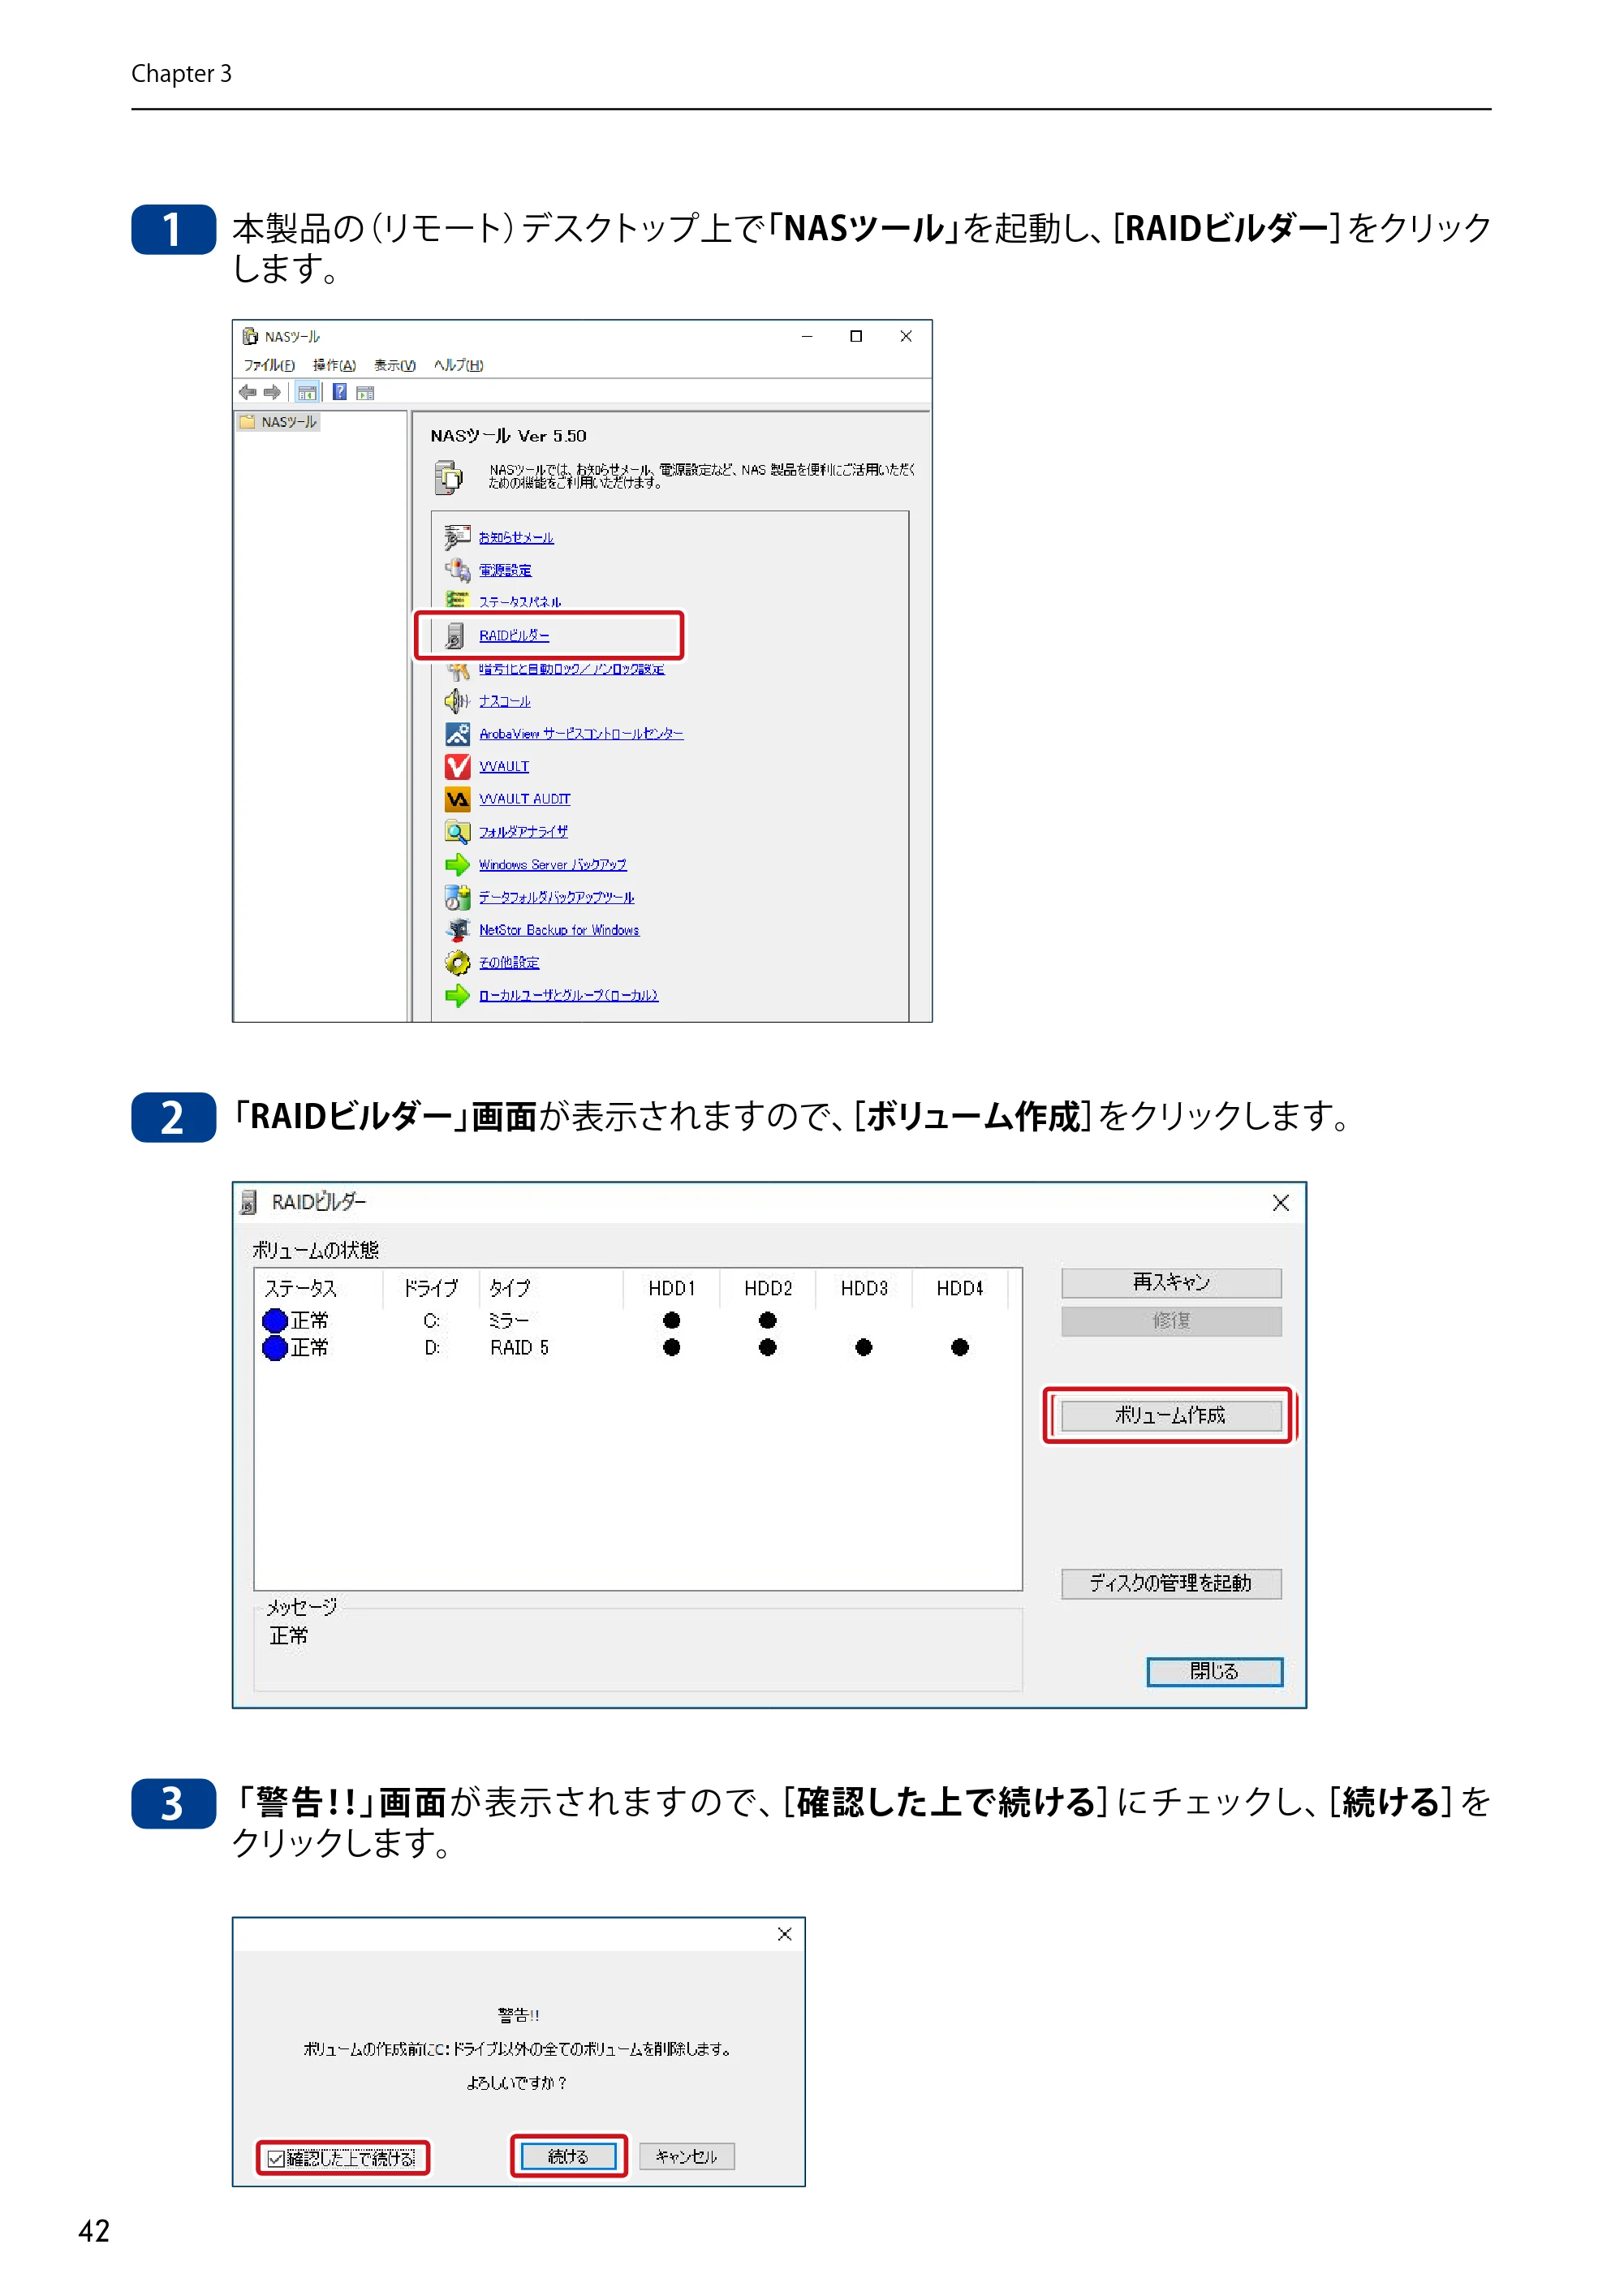Click the ArobaView service control icon
Screen dimensions: 1624x2296
457,734
